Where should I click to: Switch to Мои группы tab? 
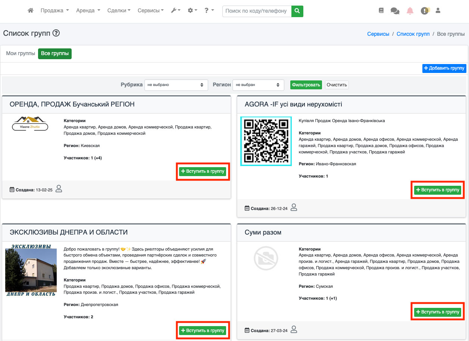click(21, 54)
